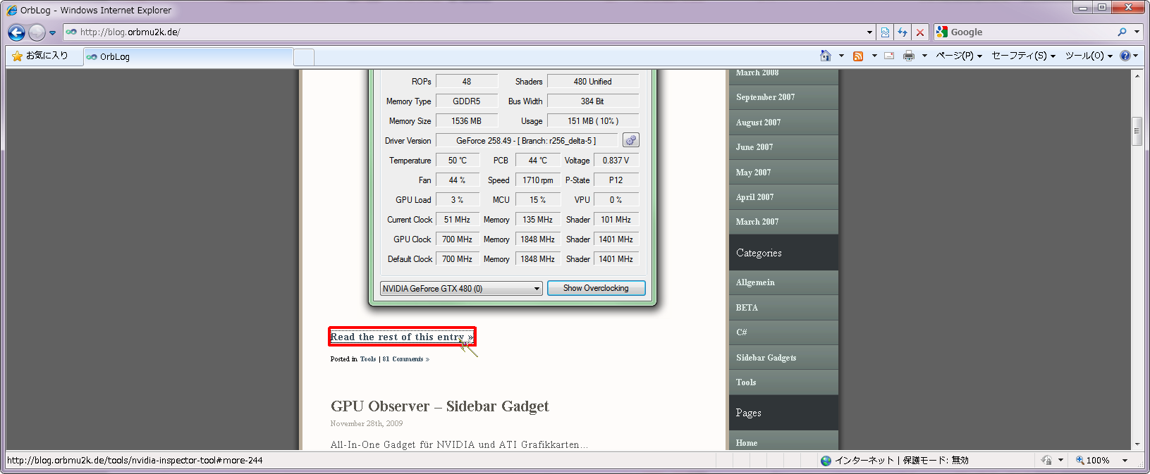Open the September 2007 archive link

click(x=765, y=97)
